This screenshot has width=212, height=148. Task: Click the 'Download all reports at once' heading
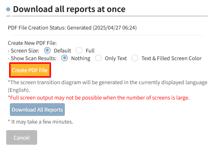pos(69,9)
